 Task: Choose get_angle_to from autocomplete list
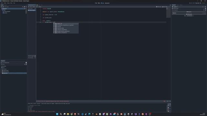click(66, 24)
